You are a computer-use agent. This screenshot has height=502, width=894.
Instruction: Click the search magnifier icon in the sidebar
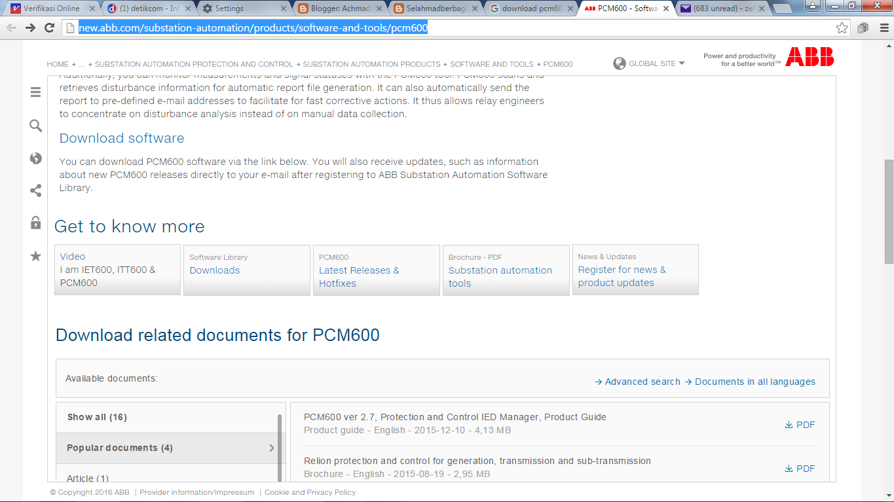(35, 125)
